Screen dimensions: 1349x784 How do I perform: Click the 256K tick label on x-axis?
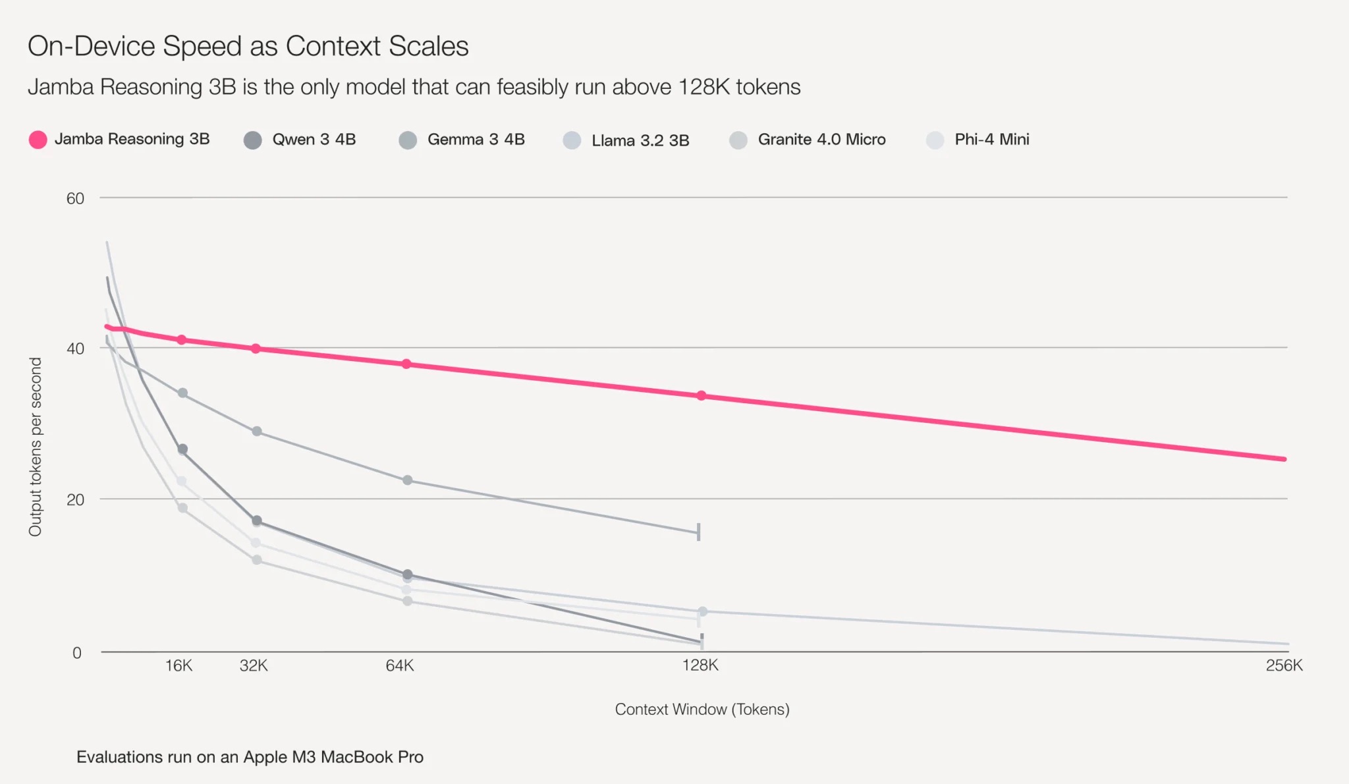point(1284,665)
